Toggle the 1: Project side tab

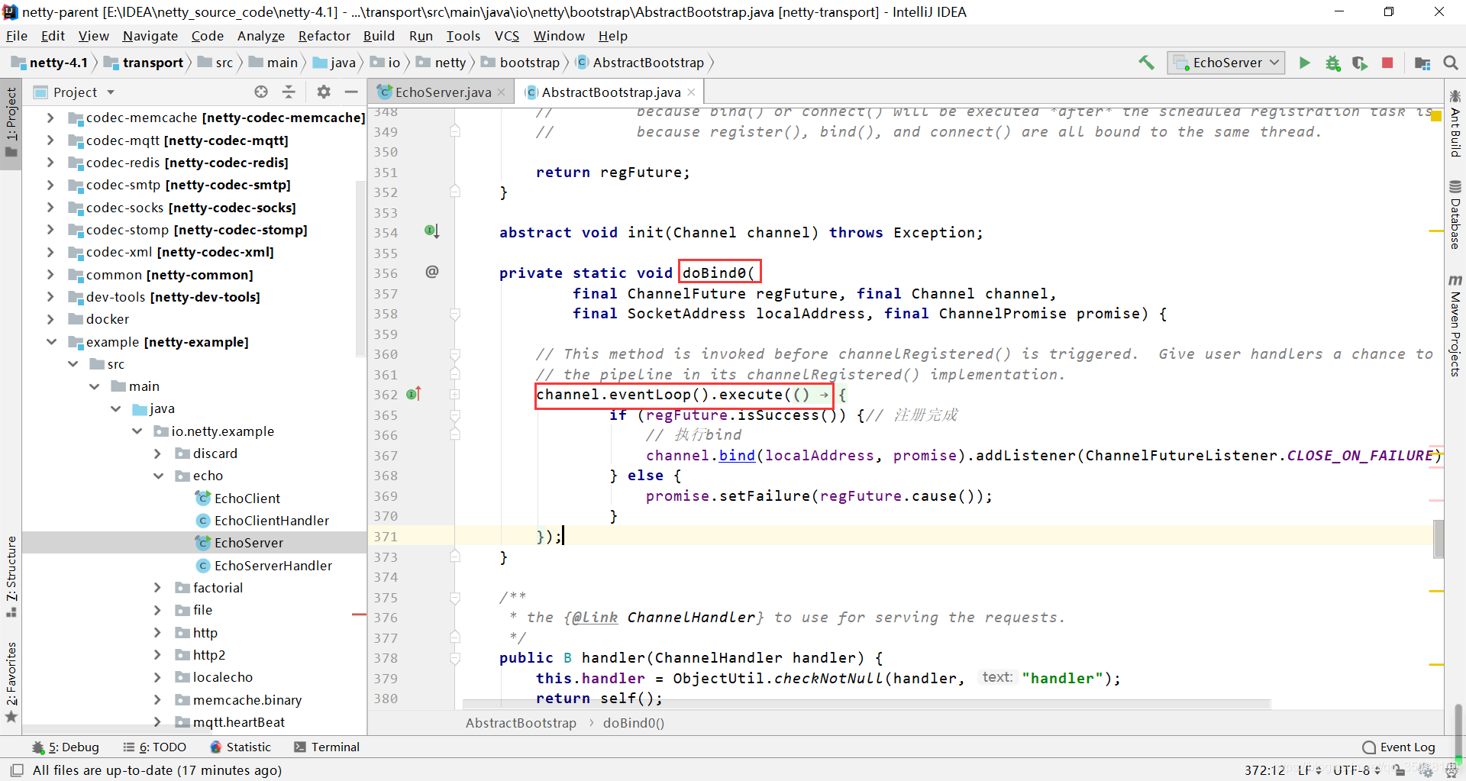point(11,122)
